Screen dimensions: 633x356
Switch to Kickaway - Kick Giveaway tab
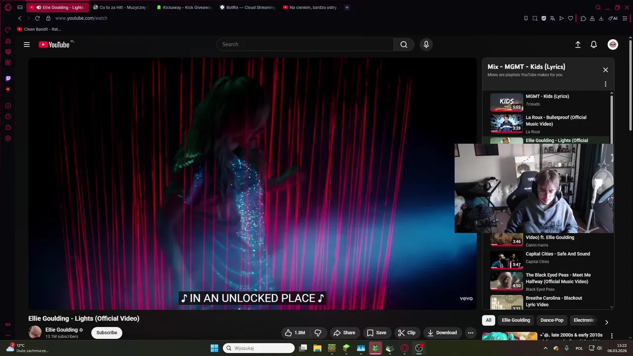point(183,7)
